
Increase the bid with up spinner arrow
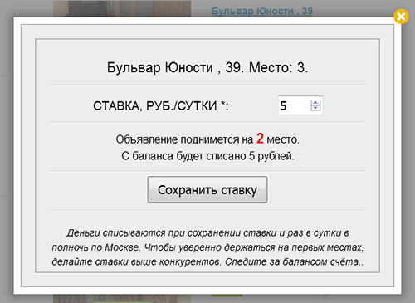tap(315, 103)
